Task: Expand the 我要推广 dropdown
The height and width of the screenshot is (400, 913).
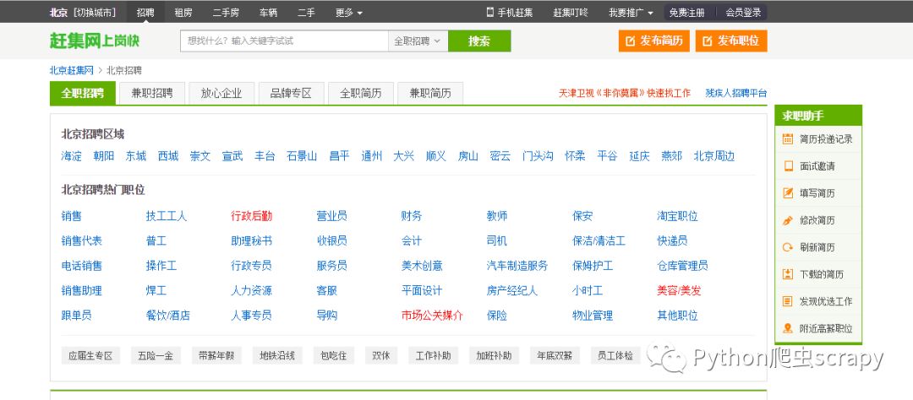Action: click(631, 12)
